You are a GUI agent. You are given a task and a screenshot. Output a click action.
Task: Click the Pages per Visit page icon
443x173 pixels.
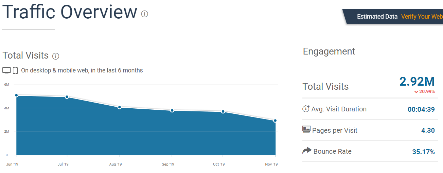(306, 130)
